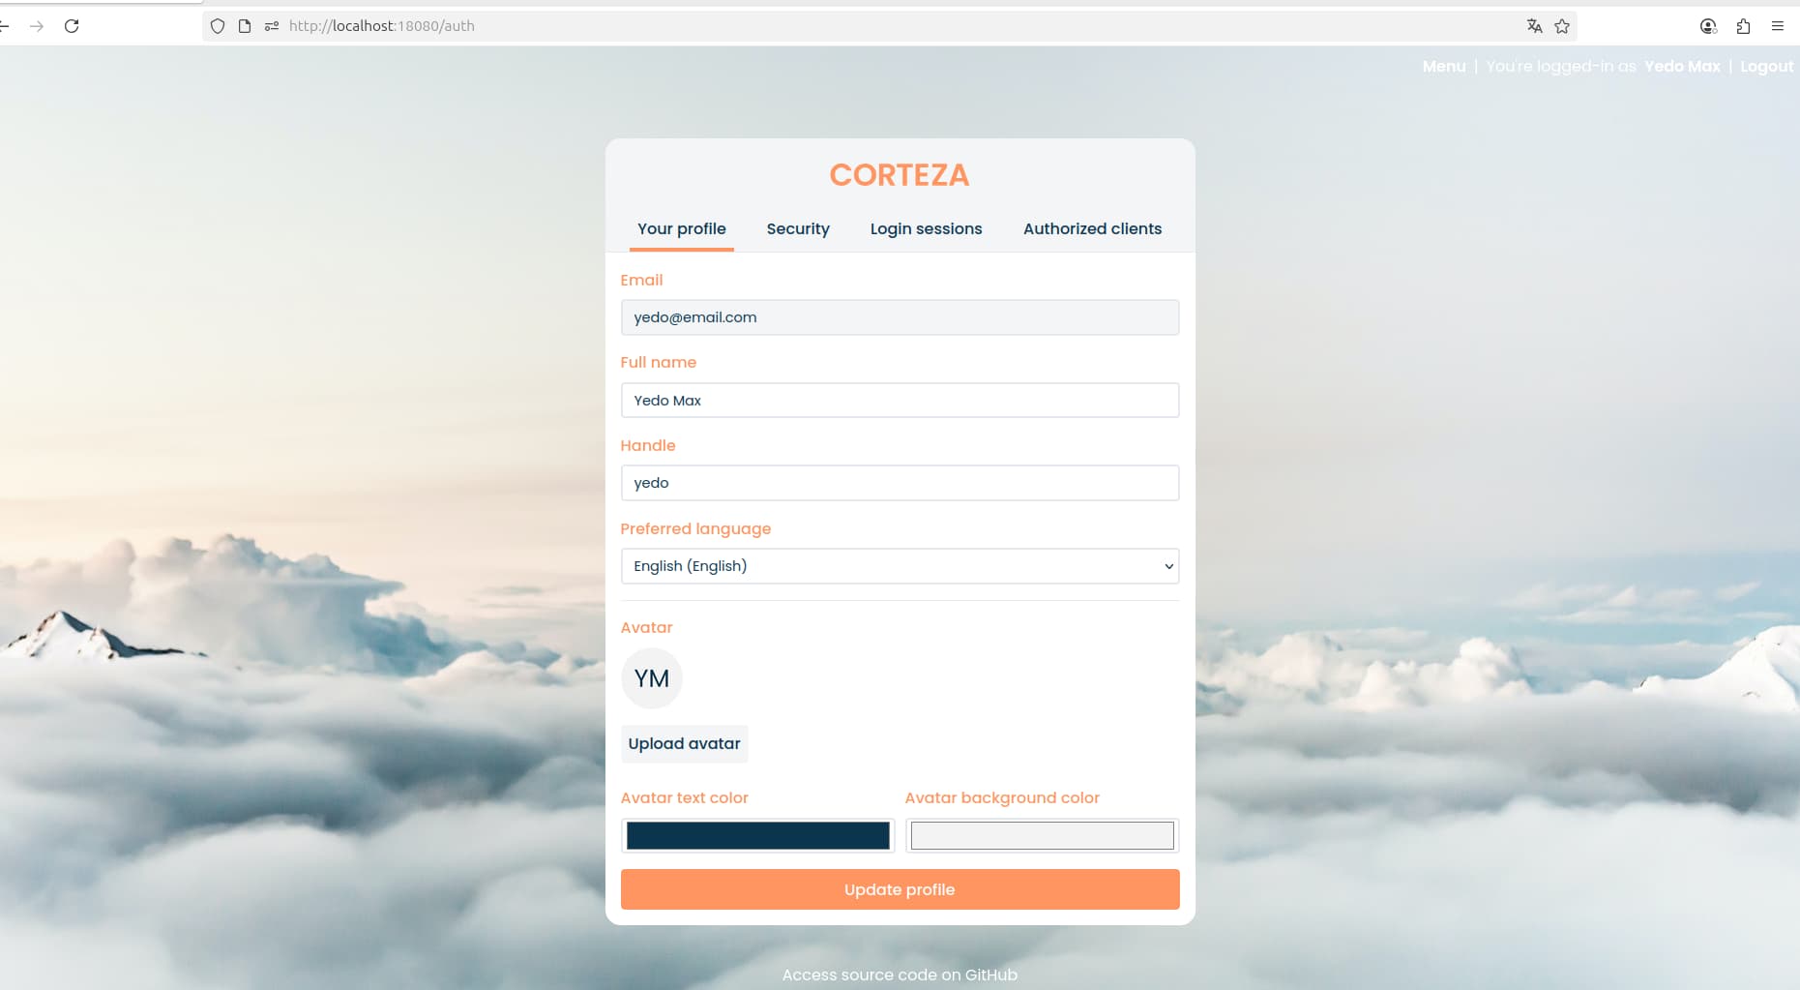Viewport: 1800px width, 990px height.
Task: Click the Menu link in the header
Action: pyautogui.click(x=1444, y=67)
